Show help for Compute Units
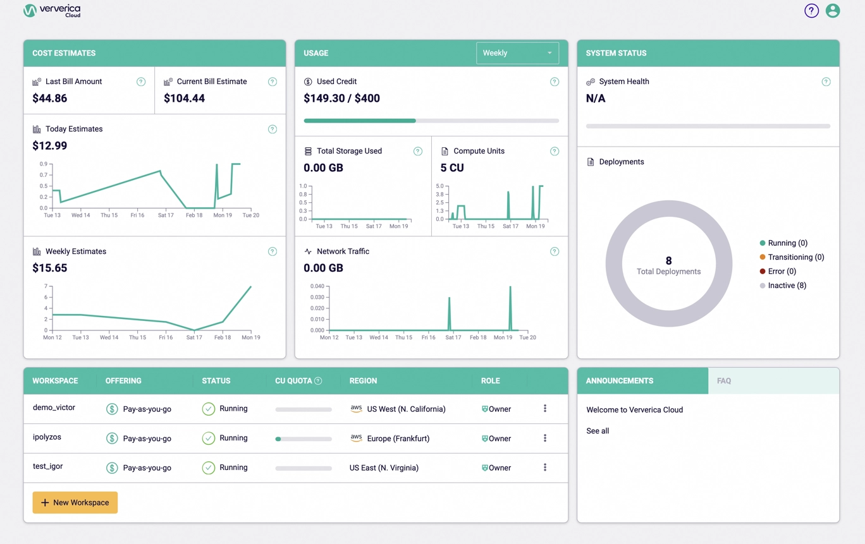 [555, 151]
